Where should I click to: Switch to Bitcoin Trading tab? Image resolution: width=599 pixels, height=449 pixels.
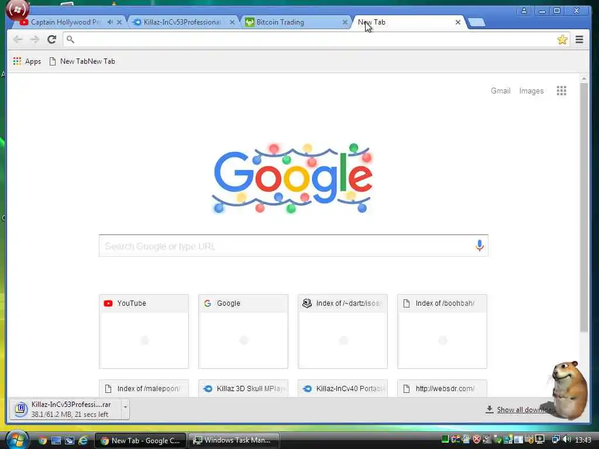280,22
